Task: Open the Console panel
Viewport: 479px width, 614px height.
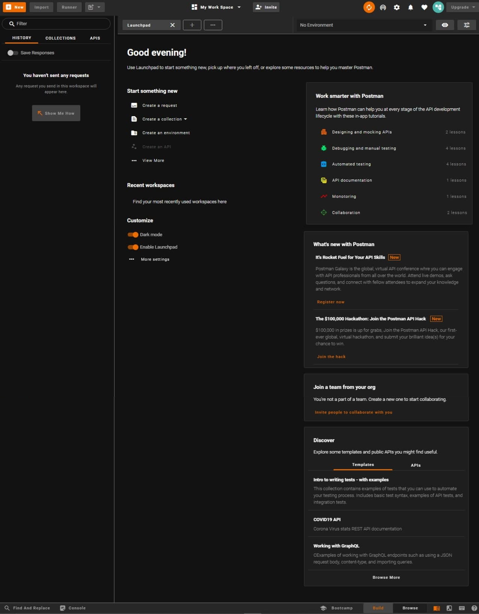Action: coord(73,608)
